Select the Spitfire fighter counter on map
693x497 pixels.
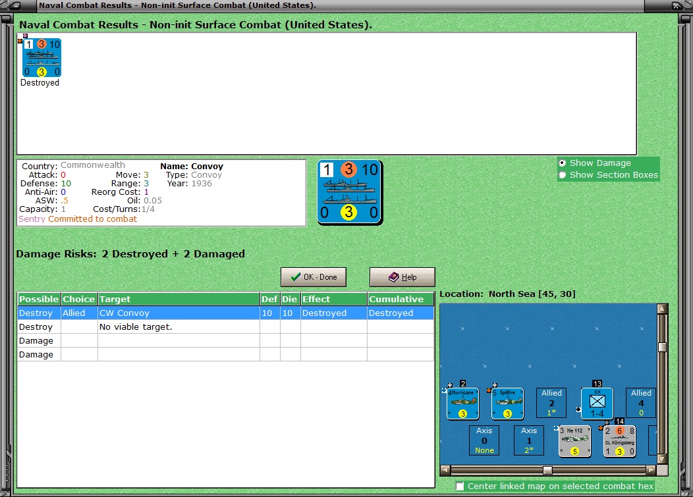(507, 404)
